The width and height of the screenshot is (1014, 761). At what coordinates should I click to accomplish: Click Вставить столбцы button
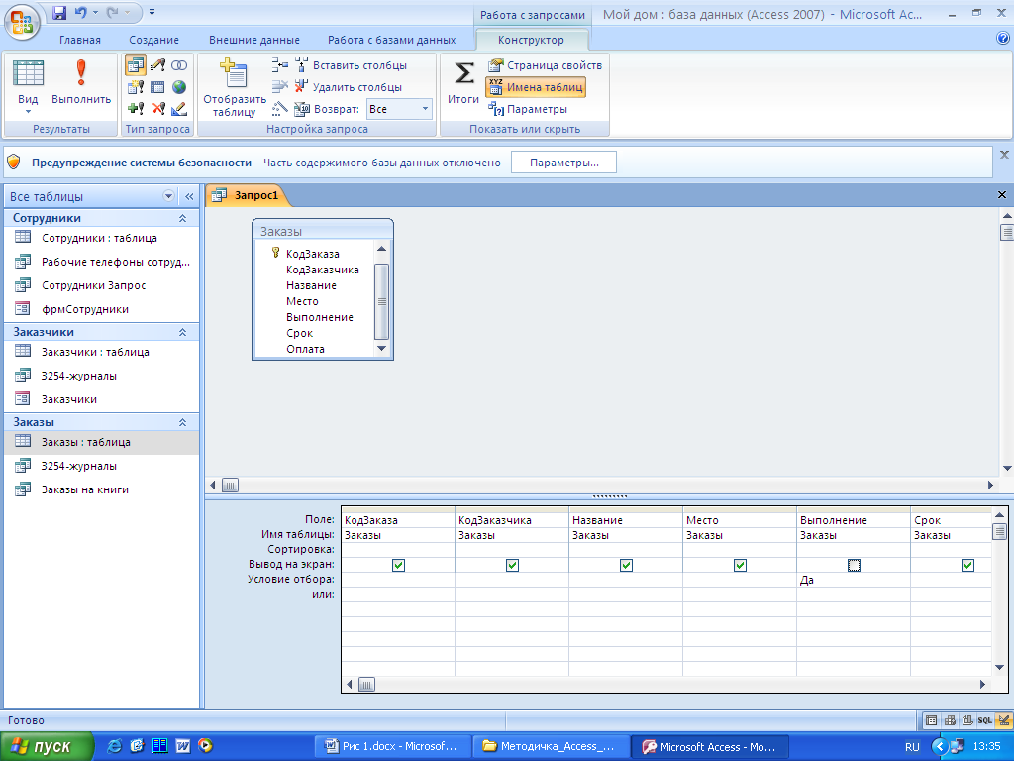(352, 65)
